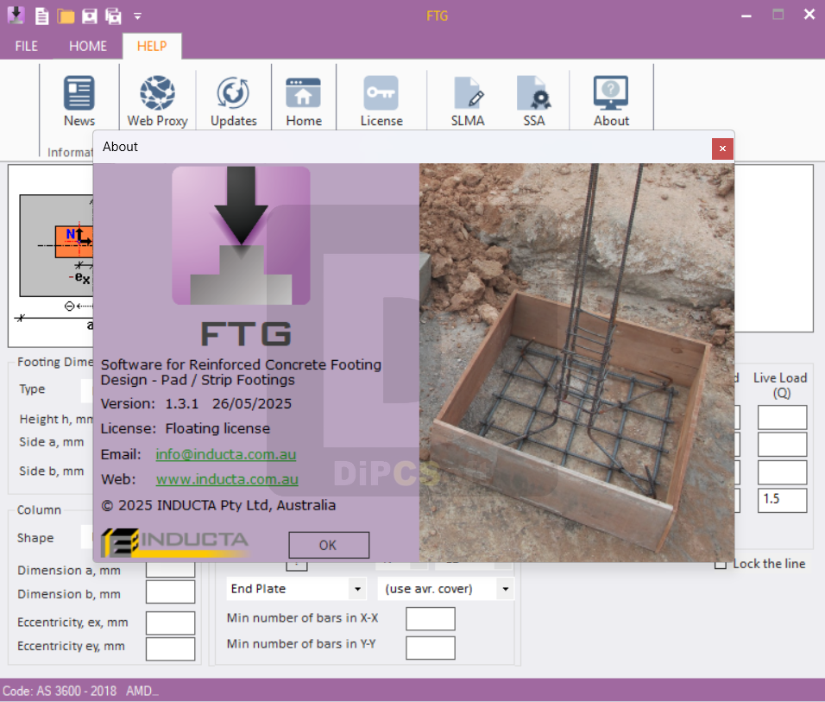Click the Code: AS 3600 - 2018 status text
This screenshot has width=825, height=702.
(x=60, y=691)
